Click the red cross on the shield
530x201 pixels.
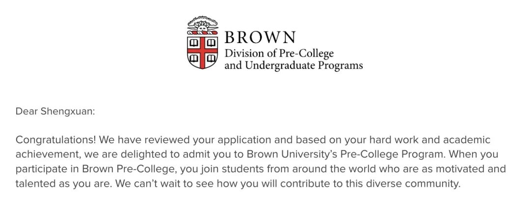203,51
